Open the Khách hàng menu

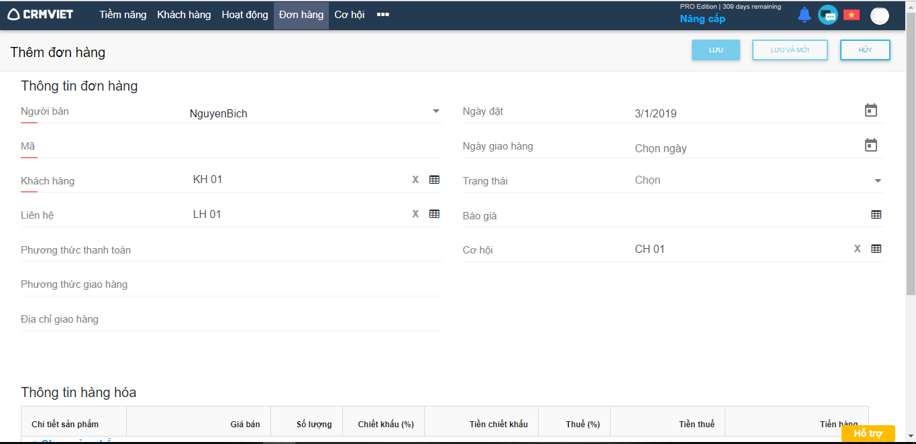(184, 15)
